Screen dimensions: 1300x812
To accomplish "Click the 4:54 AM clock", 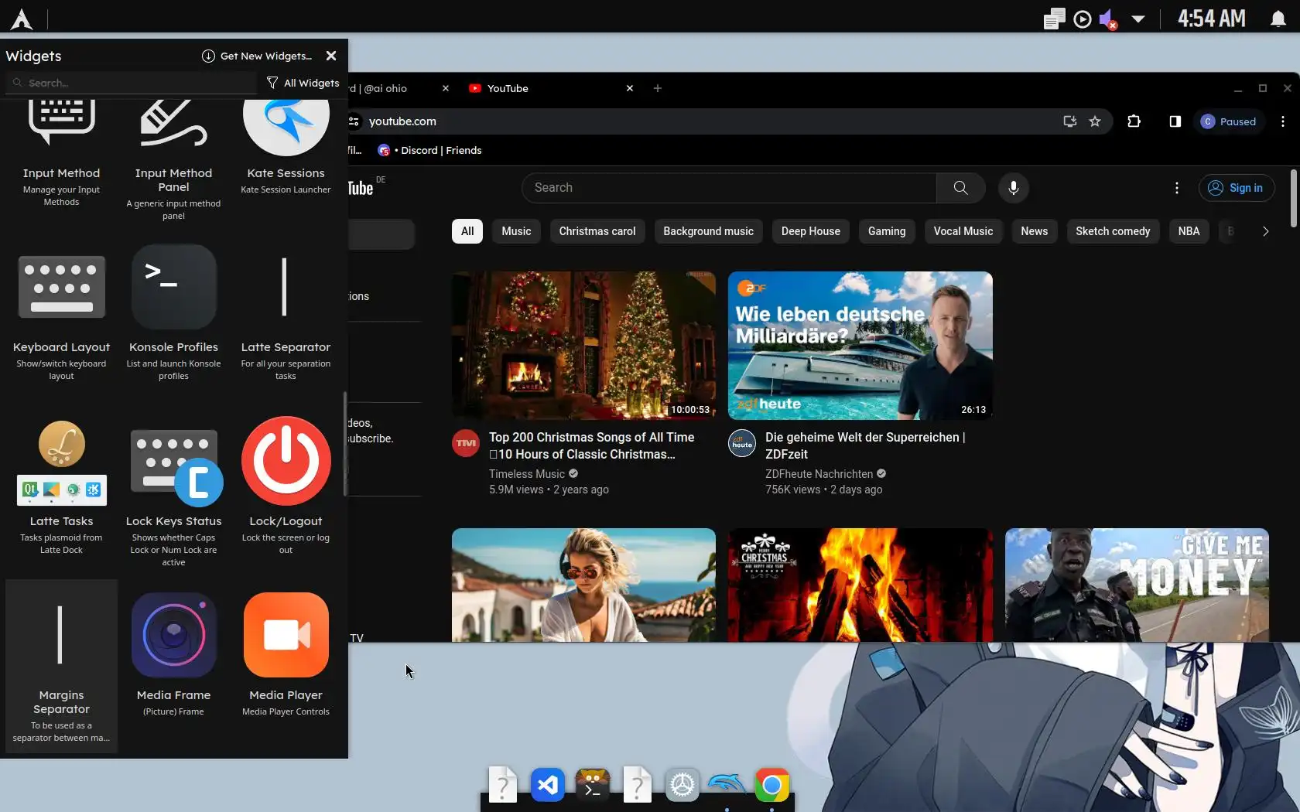I will [1212, 19].
